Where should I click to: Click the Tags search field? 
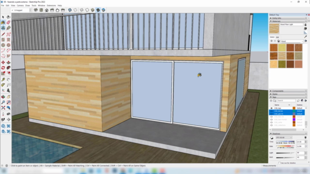coord(286,101)
